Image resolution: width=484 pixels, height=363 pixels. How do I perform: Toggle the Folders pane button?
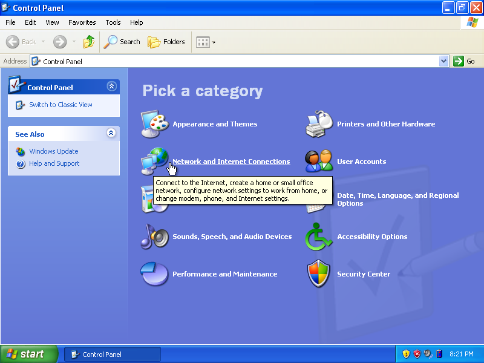(x=166, y=42)
